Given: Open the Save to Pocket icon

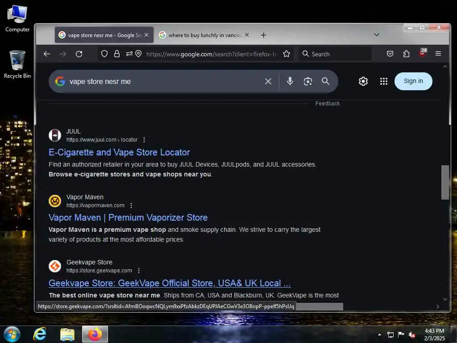Looking at the screenshot, I should 390,54.
